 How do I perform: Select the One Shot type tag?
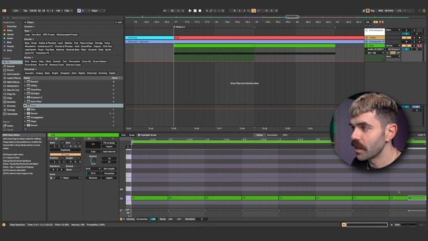tap(36, 35)
